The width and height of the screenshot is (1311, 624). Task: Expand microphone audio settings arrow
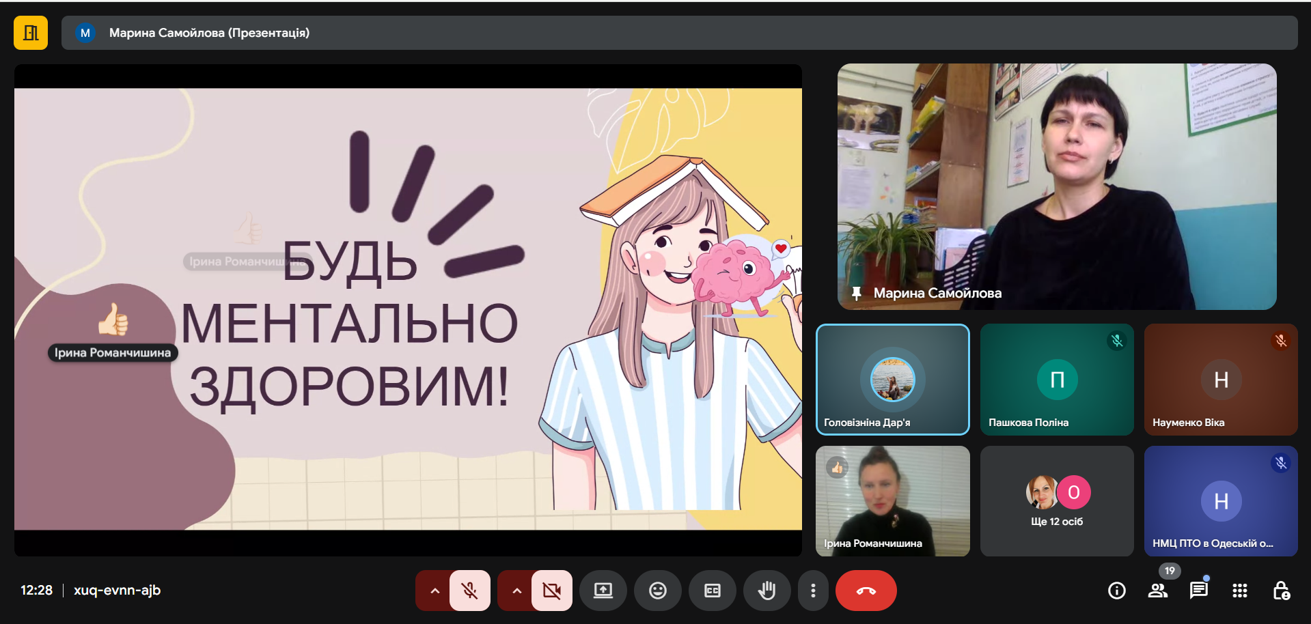434,591
